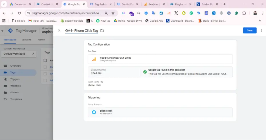Click the Google Analytics bar chart icon
This screenshot has width=266, height=140.
coord(94,59)
